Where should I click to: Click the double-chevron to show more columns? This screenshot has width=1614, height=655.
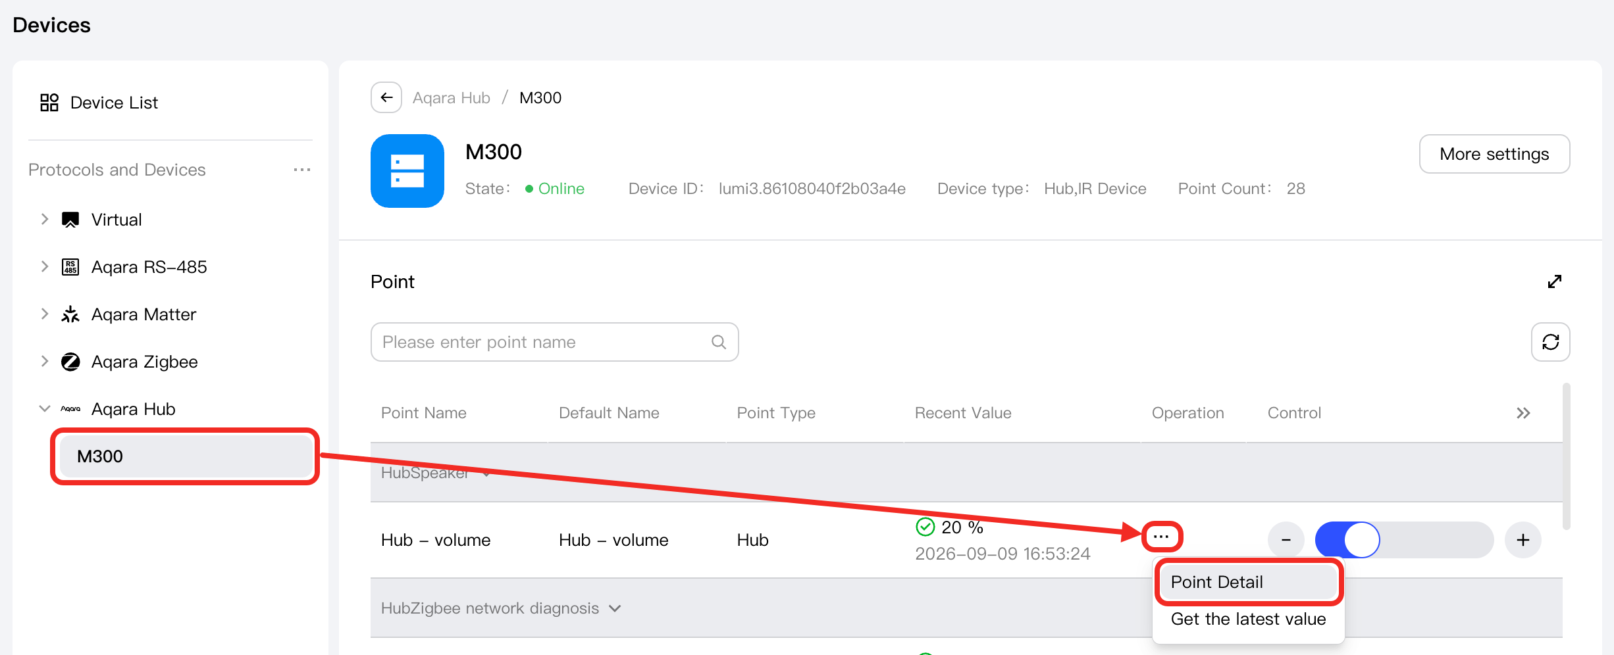tap(1523, 413)
